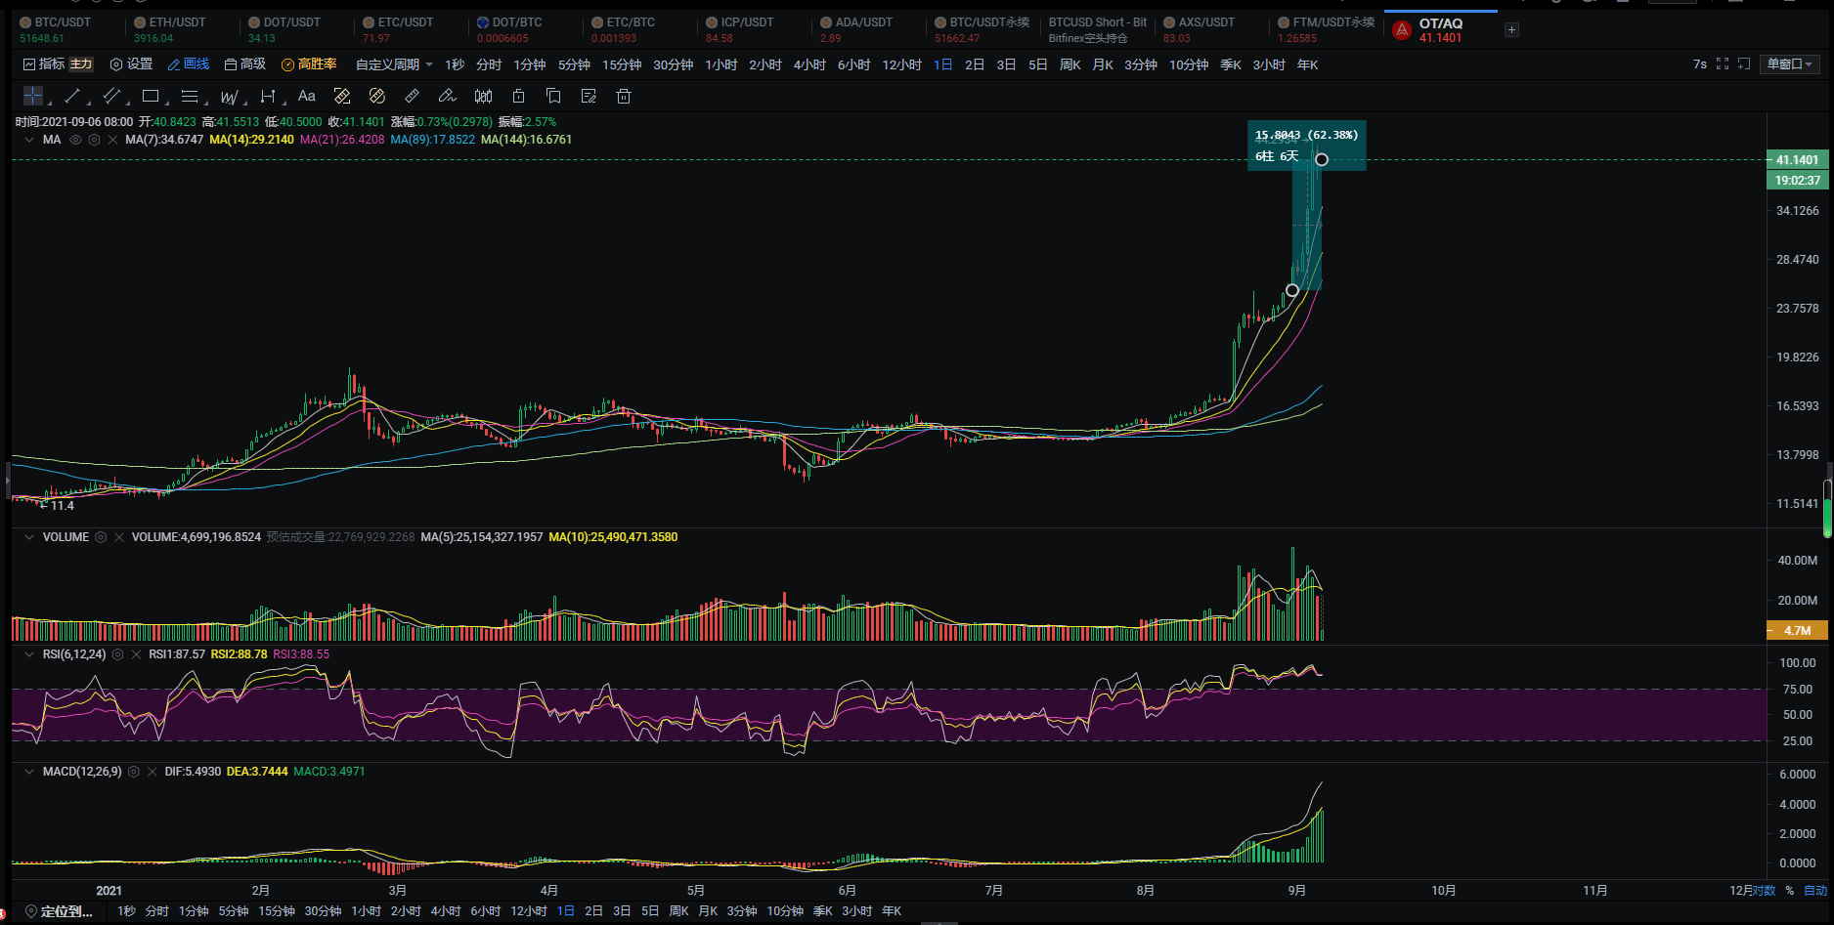Select 4小时 period in bottom bar
Viewport: 1834px width, 925px height.
(x=446, y=911)
